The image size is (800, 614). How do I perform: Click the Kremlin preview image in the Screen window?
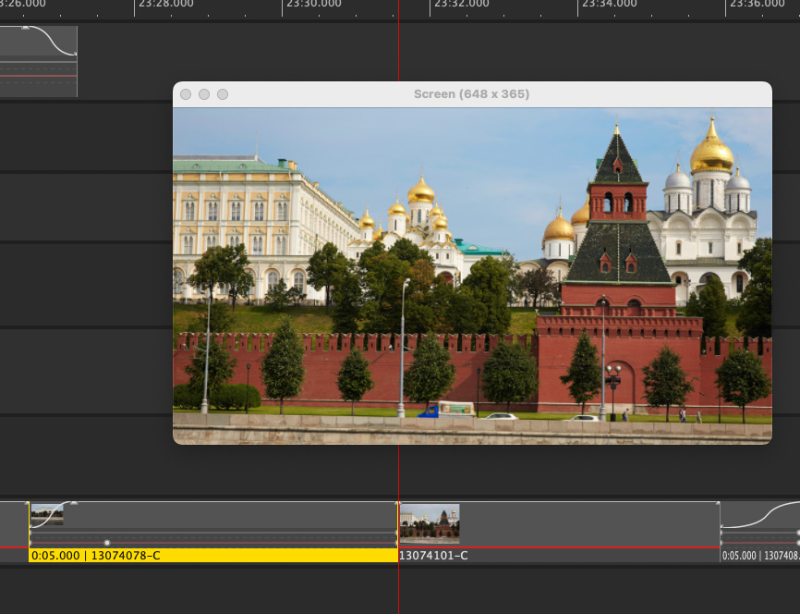click(x=471, y=276)
